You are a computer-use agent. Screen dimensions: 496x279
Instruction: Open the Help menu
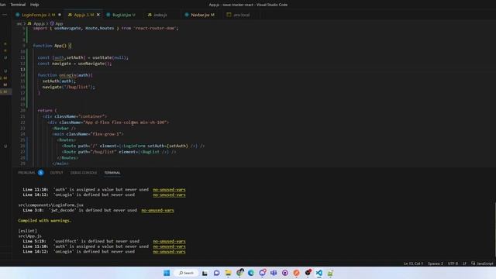[34, 5]
